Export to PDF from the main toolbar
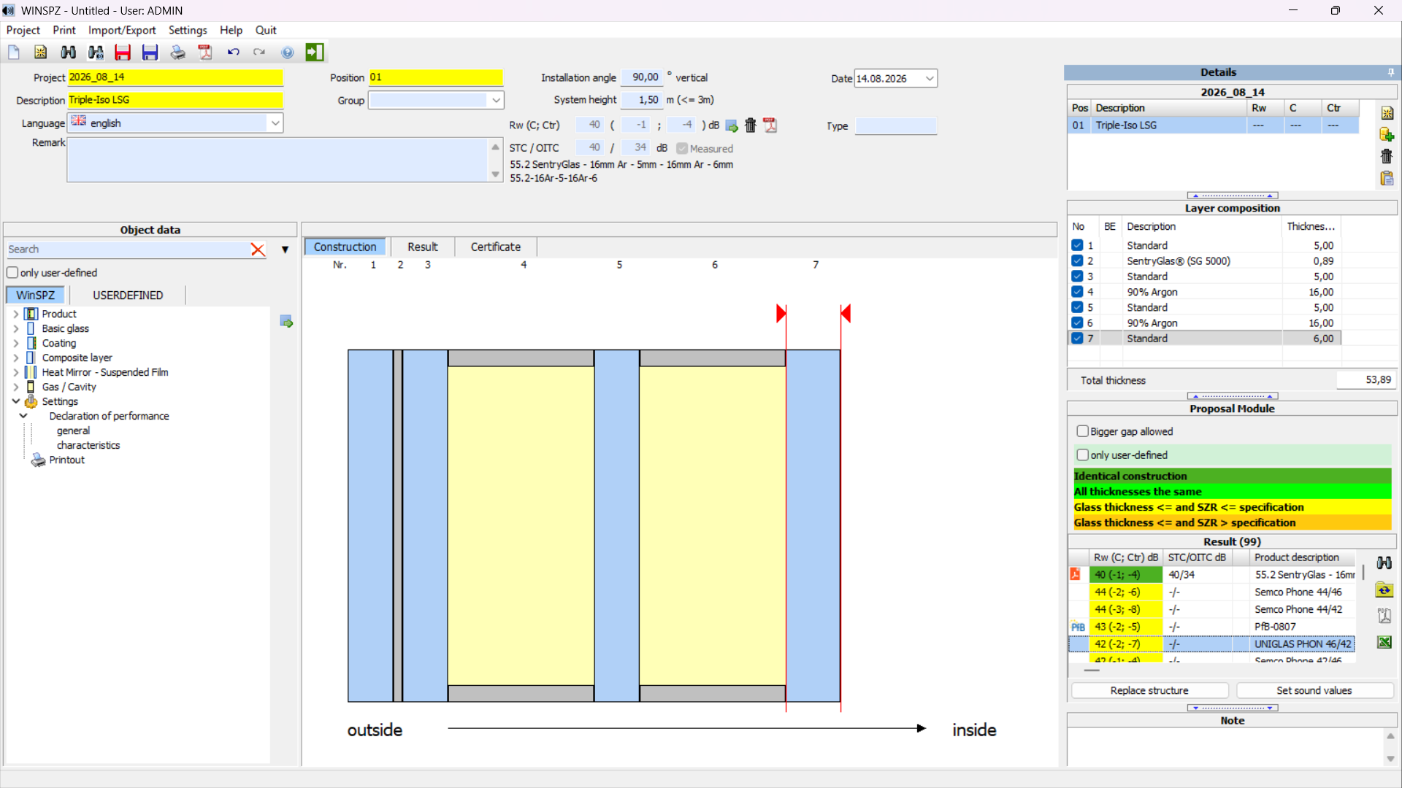 point(205,52)
